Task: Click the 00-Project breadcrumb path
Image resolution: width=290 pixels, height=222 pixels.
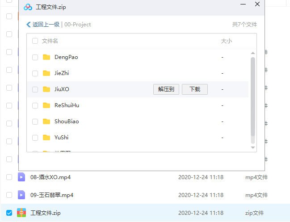Action: tap(77, 25)
